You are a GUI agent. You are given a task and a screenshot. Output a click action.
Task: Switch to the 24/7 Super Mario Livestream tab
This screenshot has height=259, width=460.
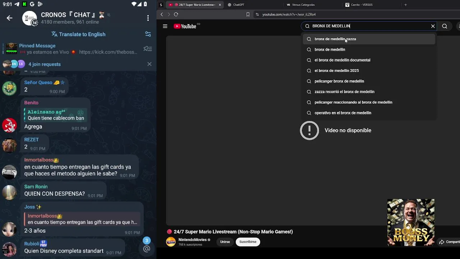[x=195, y=5]
